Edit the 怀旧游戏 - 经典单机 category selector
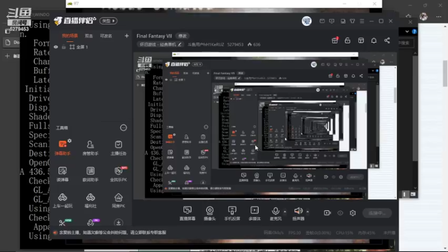The height and width of the screenshot is (252, 448). coord(161,44)
